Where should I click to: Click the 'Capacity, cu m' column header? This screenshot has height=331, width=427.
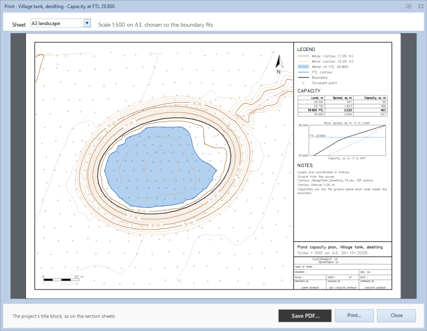(370, 98)
